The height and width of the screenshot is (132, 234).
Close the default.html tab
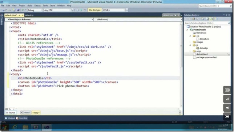(x=23, y=15)
